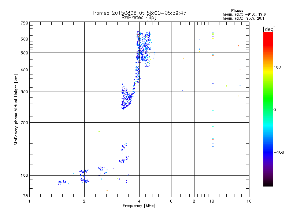293x219 pixels.
Task: Click the y-axis tick label '400'
Action: click(24, 70)
